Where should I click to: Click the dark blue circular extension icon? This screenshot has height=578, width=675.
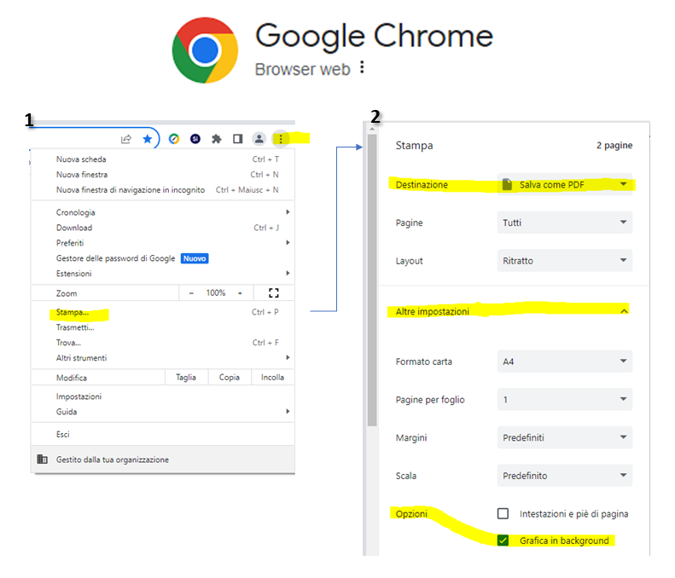(195, 139)
